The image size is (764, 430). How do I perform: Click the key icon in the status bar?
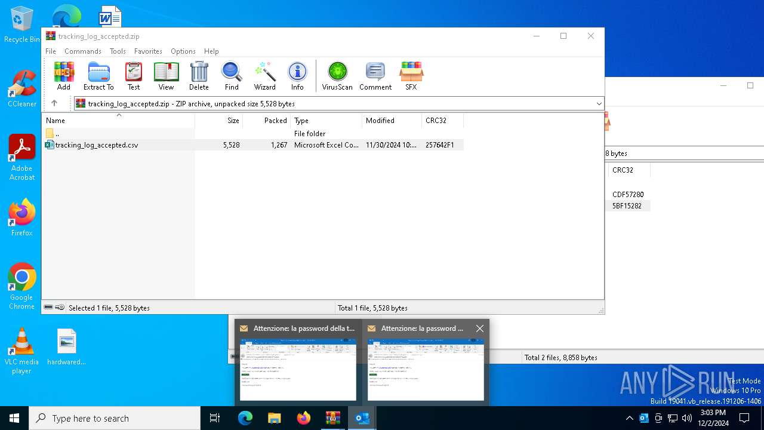click(x=60, y=308)
